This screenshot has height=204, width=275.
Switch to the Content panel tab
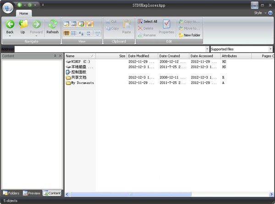coord(52,193)
